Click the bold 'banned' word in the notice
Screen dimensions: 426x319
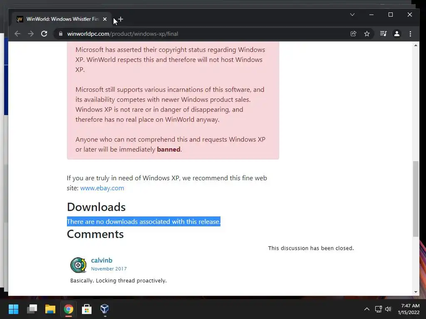[169, 150]
